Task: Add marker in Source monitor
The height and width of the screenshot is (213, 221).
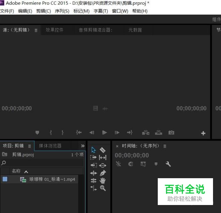Action: [37, 133]
